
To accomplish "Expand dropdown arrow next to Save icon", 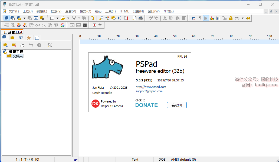I will point(79,18).
